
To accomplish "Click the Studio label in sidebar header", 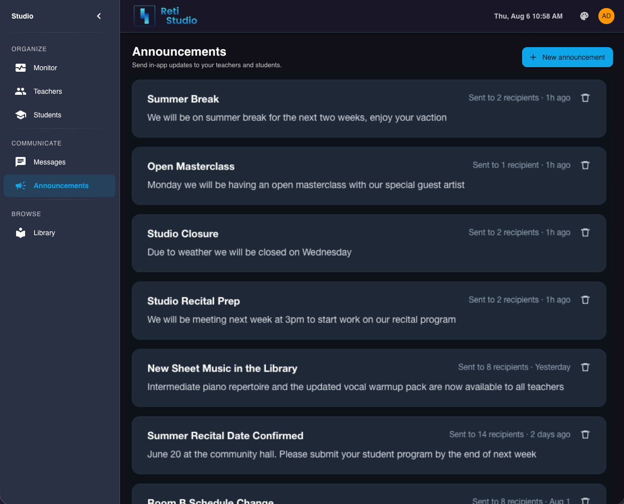I will [23, 16].
